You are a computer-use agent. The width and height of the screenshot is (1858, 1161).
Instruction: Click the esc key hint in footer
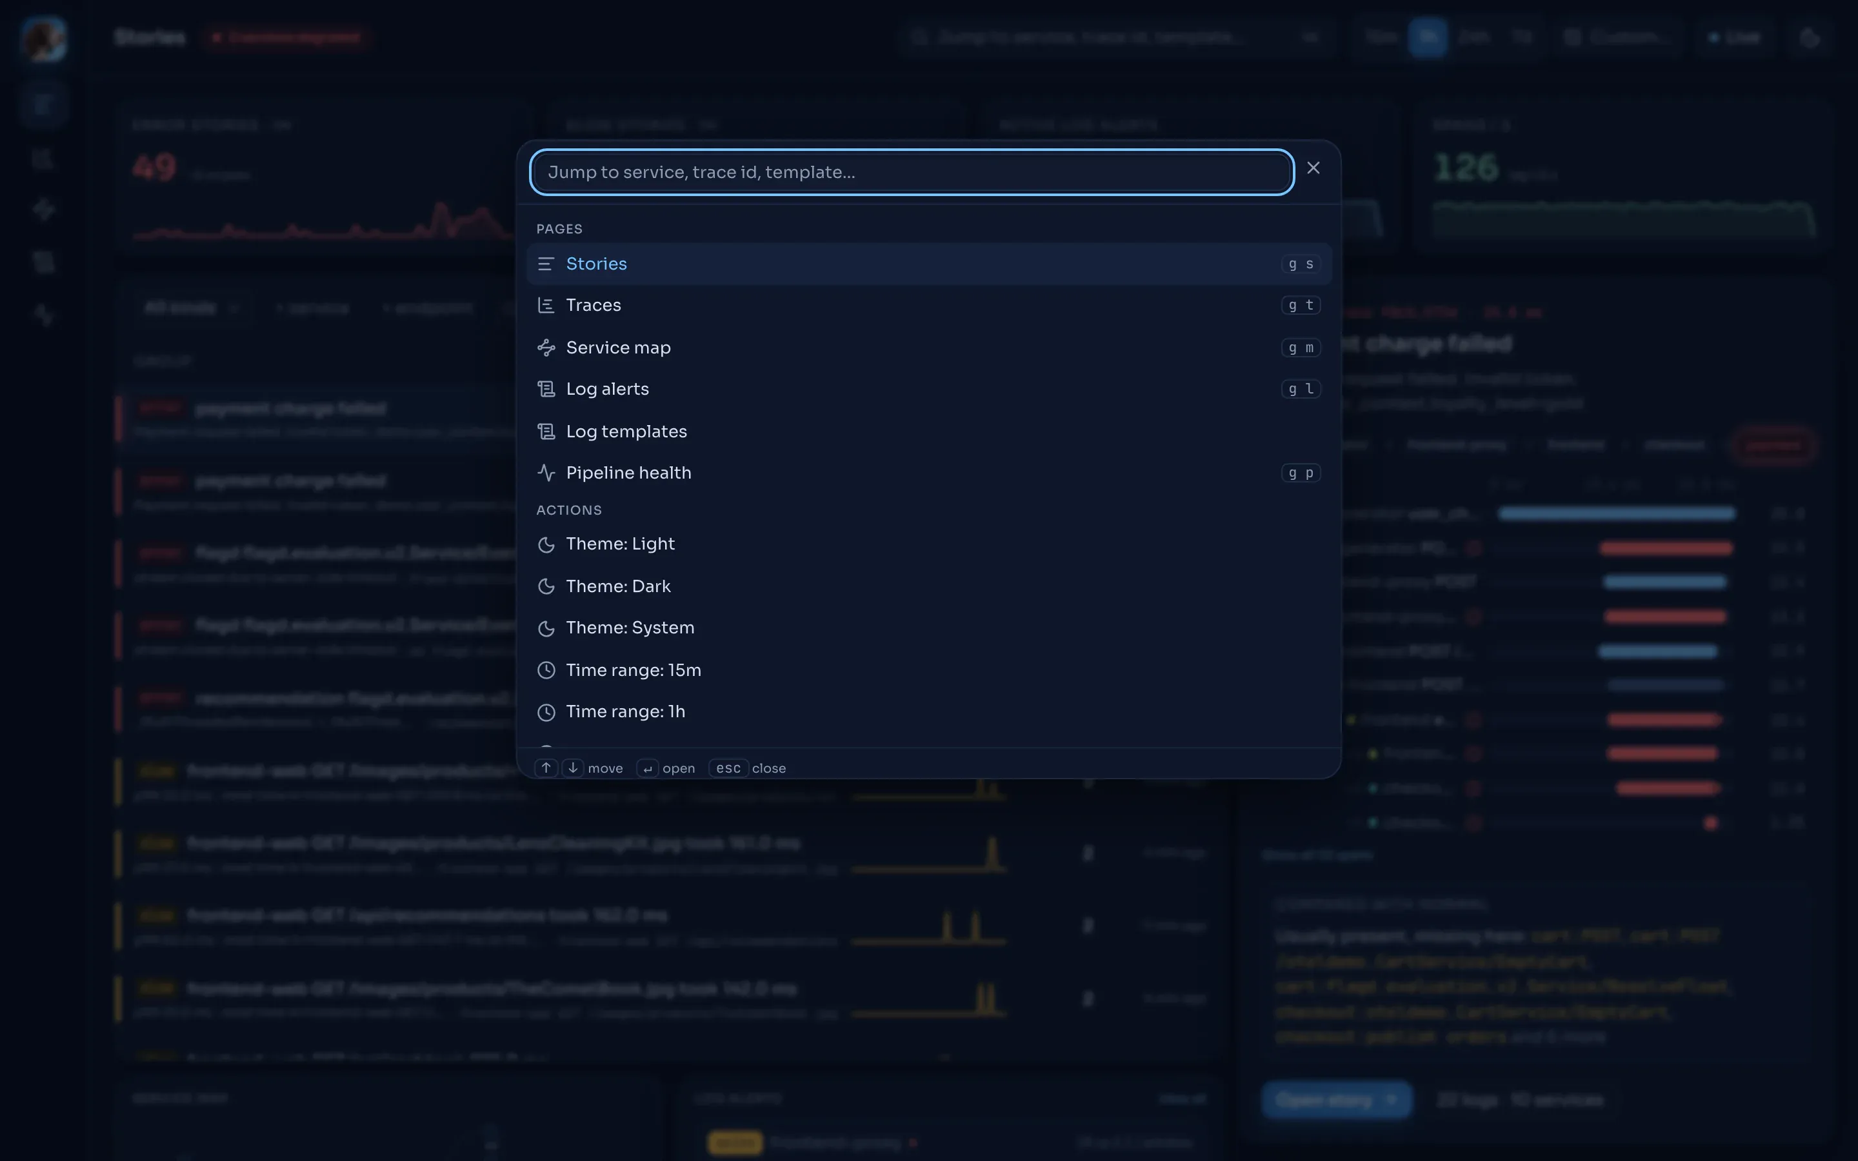(x=728, y=768)
